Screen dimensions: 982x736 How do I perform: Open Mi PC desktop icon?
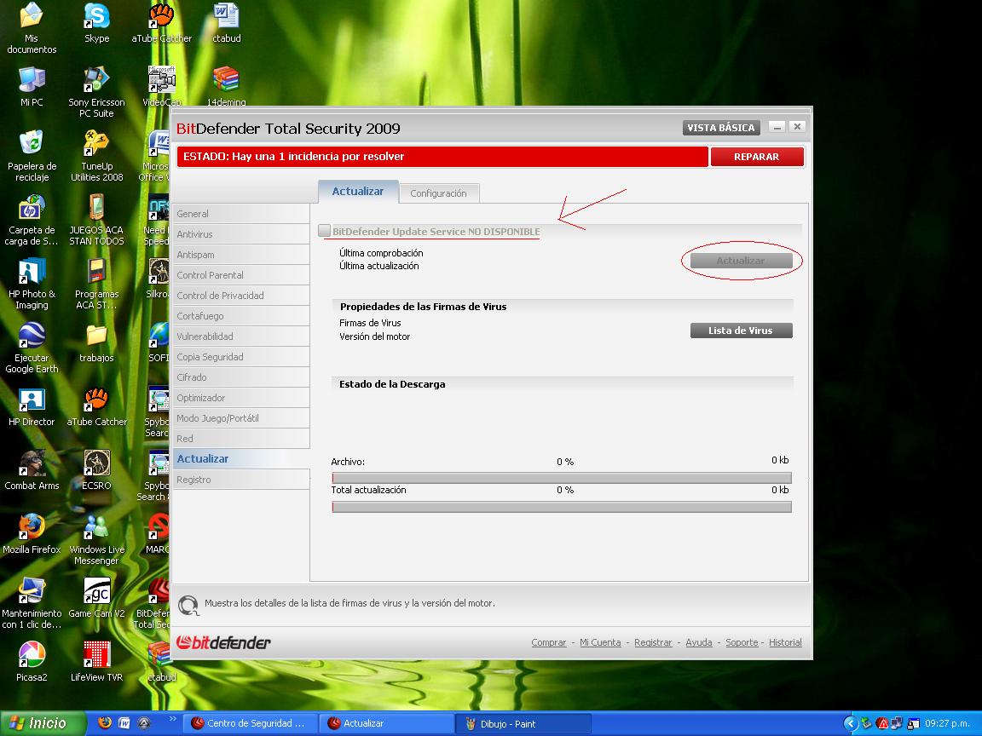(32, 86)
